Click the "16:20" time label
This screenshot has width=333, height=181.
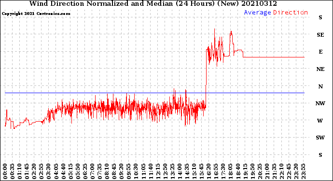[x=209, y=171]
